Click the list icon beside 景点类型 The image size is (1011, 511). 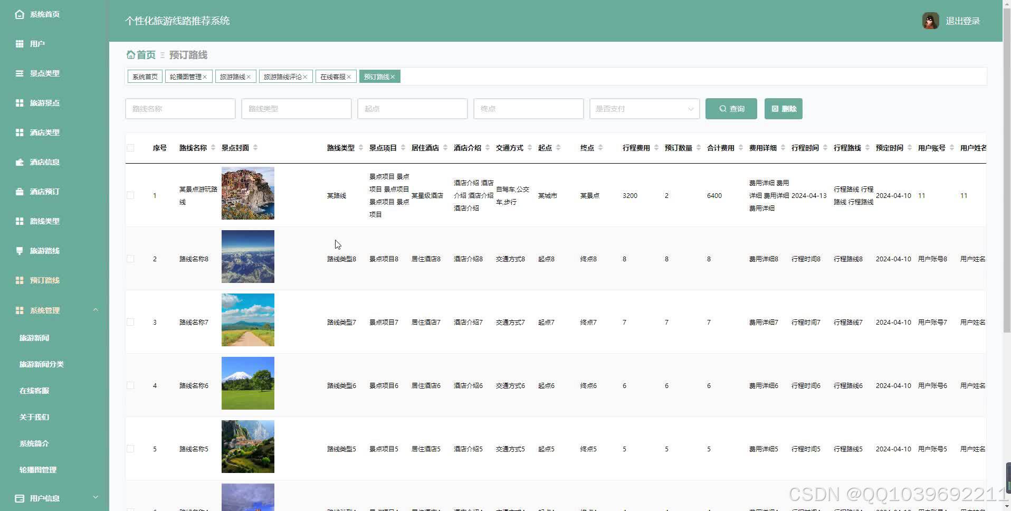20,73
